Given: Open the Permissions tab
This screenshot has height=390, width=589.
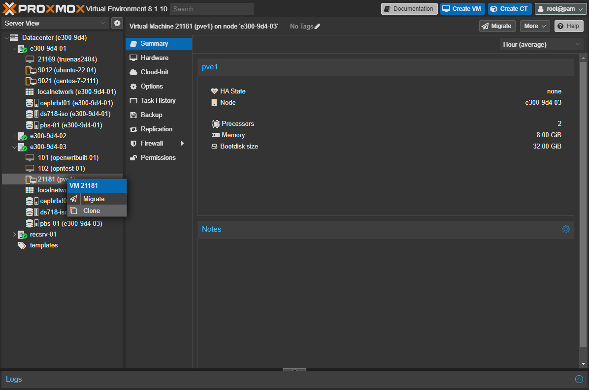Looking at the screenshot, I should click(159, 157).
